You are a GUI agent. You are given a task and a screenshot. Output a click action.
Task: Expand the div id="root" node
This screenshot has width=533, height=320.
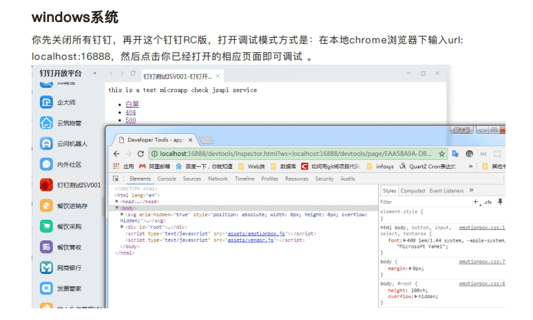(x=122, y=227)
